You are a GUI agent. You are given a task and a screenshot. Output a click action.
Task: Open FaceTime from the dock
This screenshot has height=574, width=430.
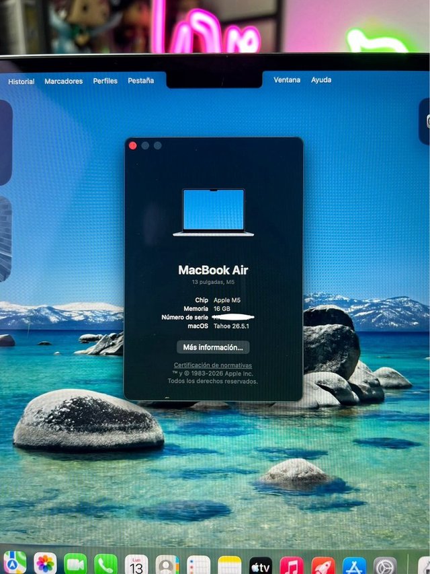click(x=75, y=564)
